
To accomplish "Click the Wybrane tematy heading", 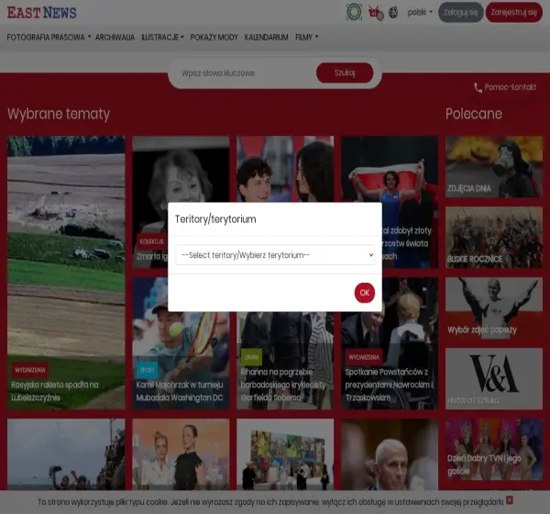I will 59,114.
